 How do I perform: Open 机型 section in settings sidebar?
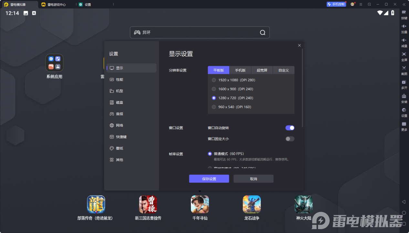pos(131,91)
